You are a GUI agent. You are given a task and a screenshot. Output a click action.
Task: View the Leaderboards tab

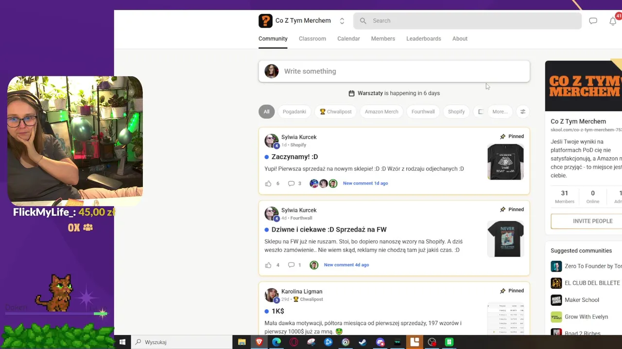point(424,39)
